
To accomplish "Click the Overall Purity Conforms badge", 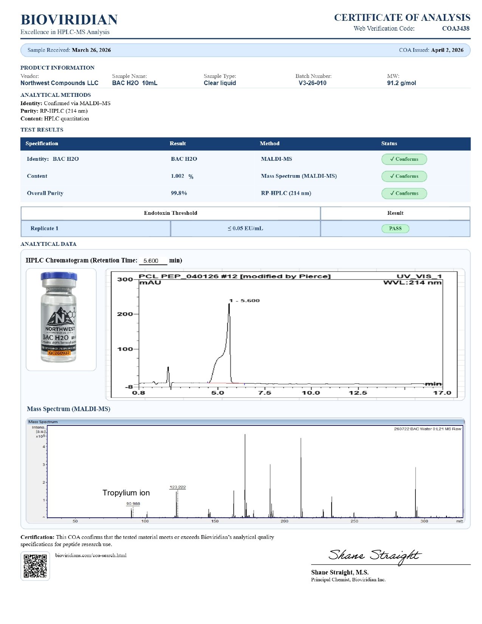I will (404, 193).
